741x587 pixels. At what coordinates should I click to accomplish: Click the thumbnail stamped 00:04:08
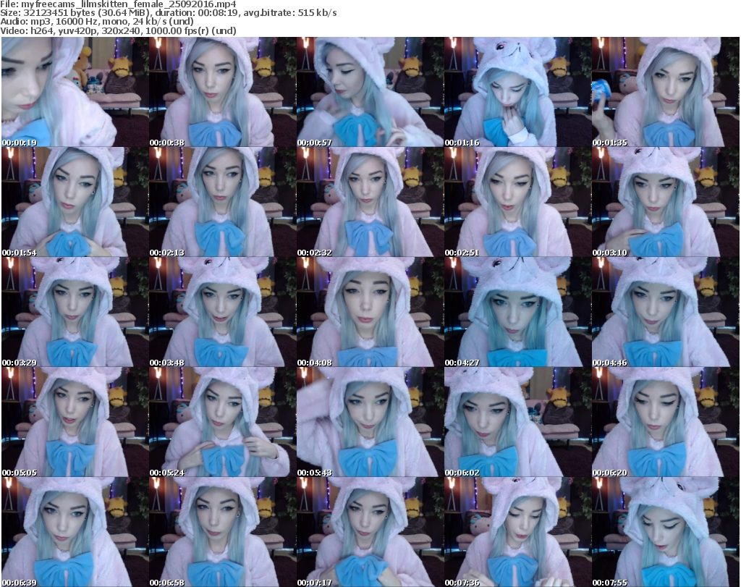coord(370,313)
